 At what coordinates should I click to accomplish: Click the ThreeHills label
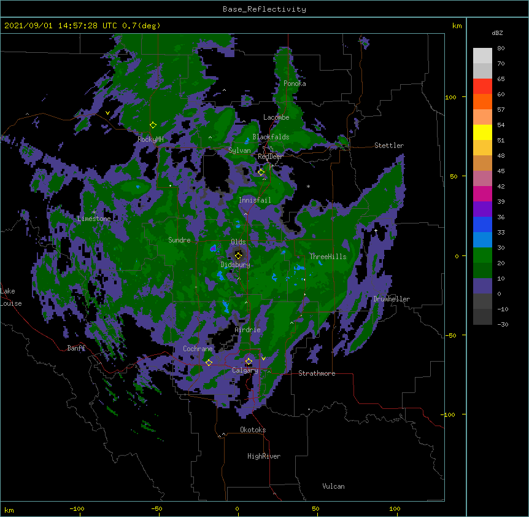(328, 257)
